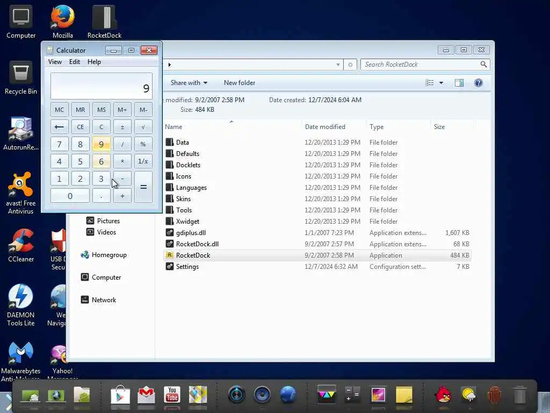550x413 pixels.
Task: Click the calculator percent button
Action: click(143, 144)
